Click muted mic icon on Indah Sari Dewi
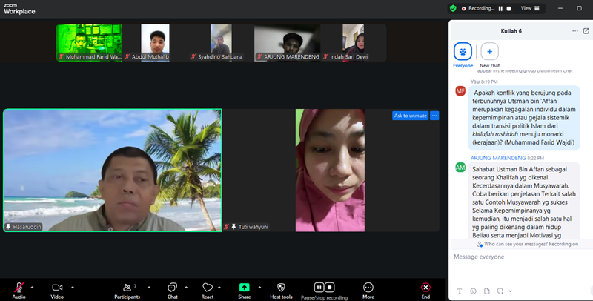 (325, 57)
